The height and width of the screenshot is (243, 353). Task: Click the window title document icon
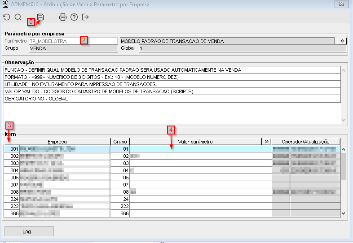5,4
